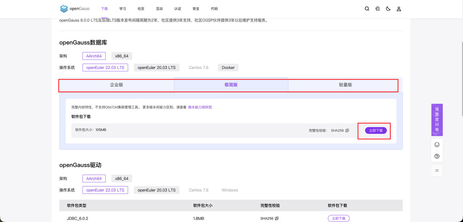Toggle dark mode moon icon
The image size is (463, 222).
coord(388,9)
